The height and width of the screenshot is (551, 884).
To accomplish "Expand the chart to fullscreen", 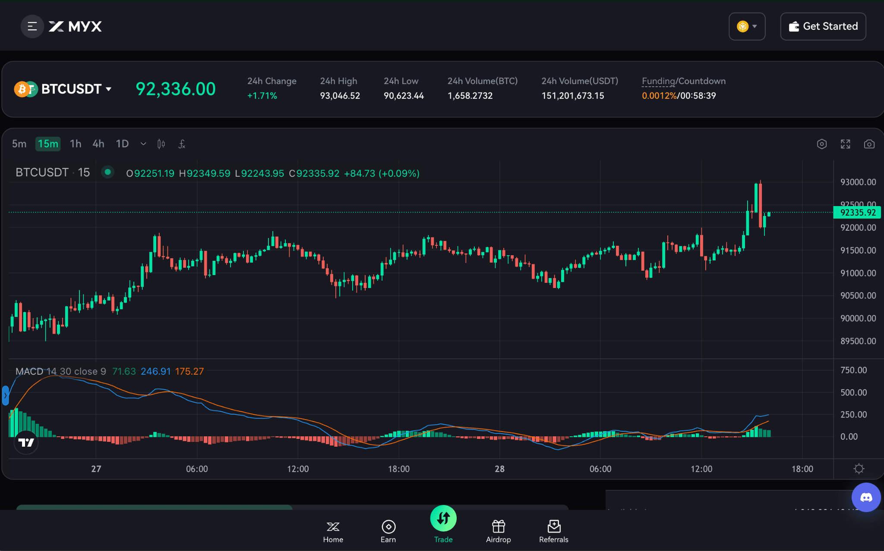I will coord(846,144).
